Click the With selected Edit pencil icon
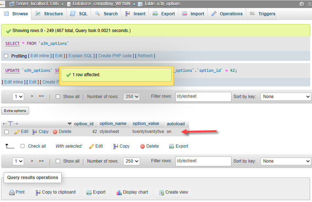This screenshot has height=202, width=312. coord(91,146)
